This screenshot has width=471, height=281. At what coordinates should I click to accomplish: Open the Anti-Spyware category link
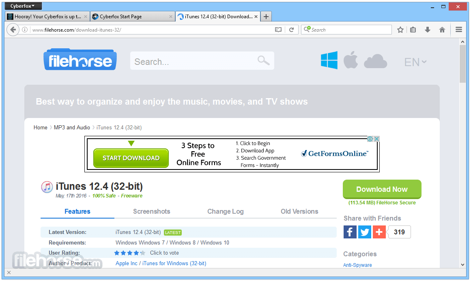(357, 265)
